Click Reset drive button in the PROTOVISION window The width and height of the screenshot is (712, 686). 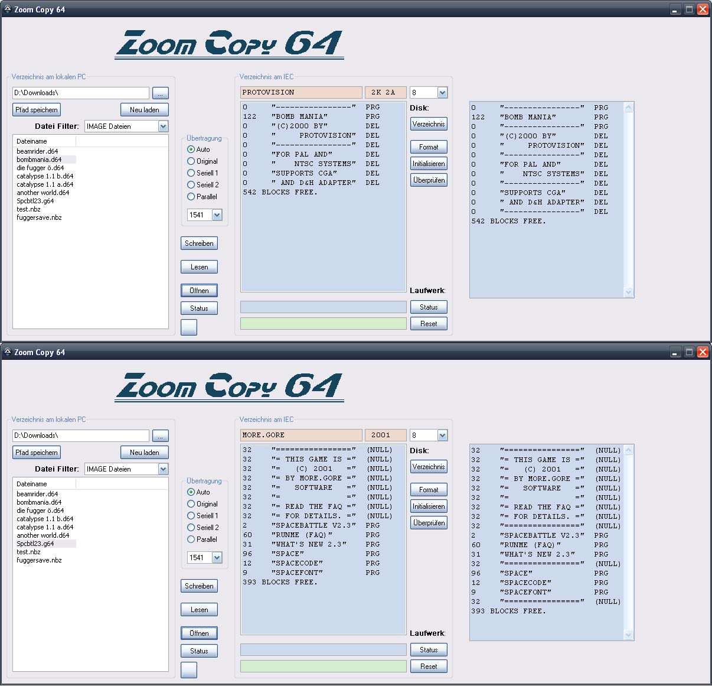(429, 324)
